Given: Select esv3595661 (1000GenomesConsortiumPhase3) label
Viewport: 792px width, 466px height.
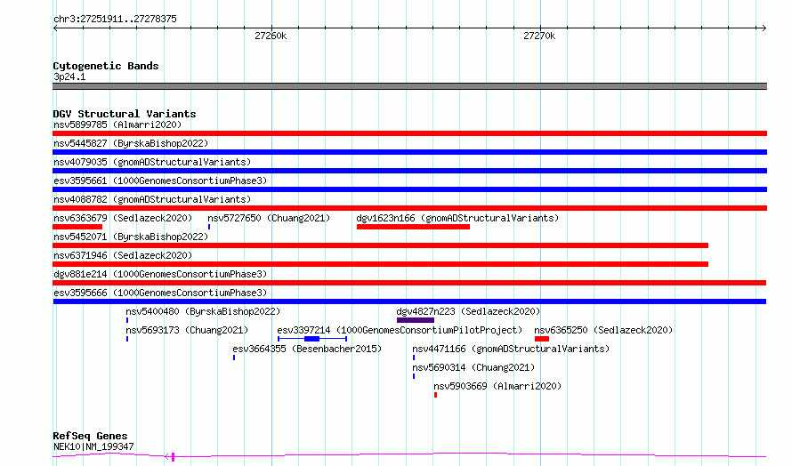Looking at the screenshot, I should click(160, 181).
